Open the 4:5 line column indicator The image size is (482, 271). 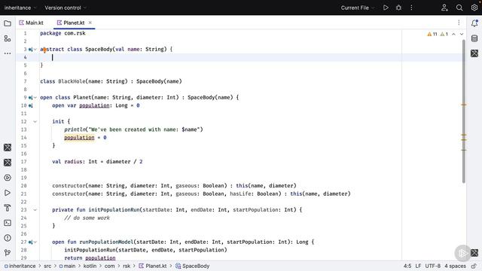[407, 266]
